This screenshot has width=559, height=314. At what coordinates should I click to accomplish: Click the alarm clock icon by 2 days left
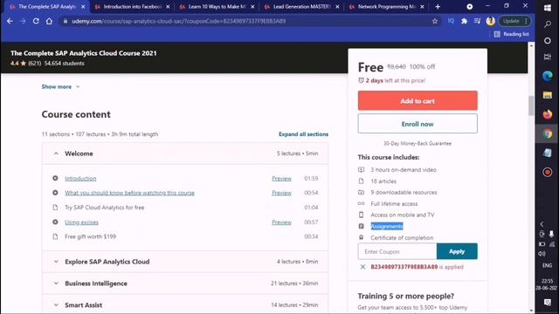click(361, 80)
